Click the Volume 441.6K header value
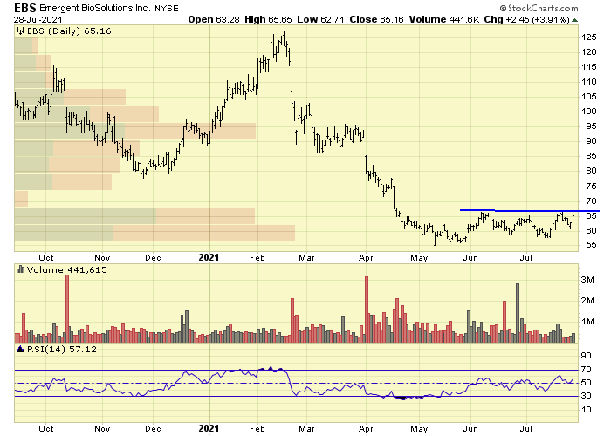 point(443,19)
